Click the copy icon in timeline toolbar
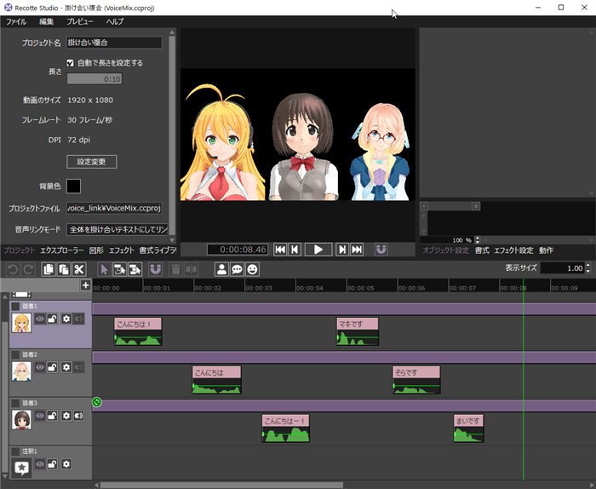This screenshot has height=489, width=596. click(x=49, y=269)
